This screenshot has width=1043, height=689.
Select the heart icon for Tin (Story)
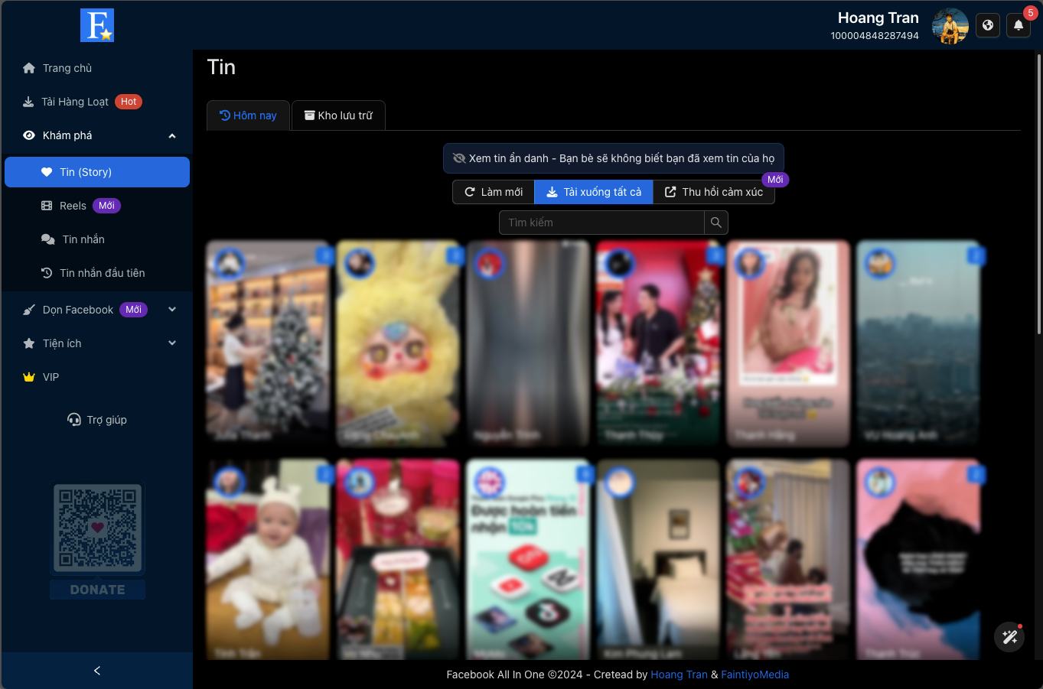(x=47, y=172)
